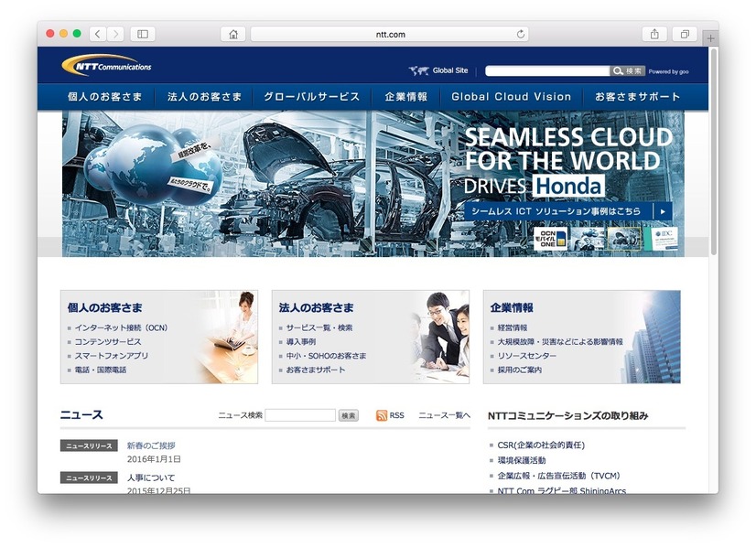Select the Global Cloud Vision nav item
The image size is (756, 547).
pyautogui.click(x=511, y=97)
